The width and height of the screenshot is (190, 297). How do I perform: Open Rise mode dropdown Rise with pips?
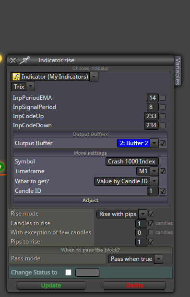pyautogui.click(x=122, y=214)
